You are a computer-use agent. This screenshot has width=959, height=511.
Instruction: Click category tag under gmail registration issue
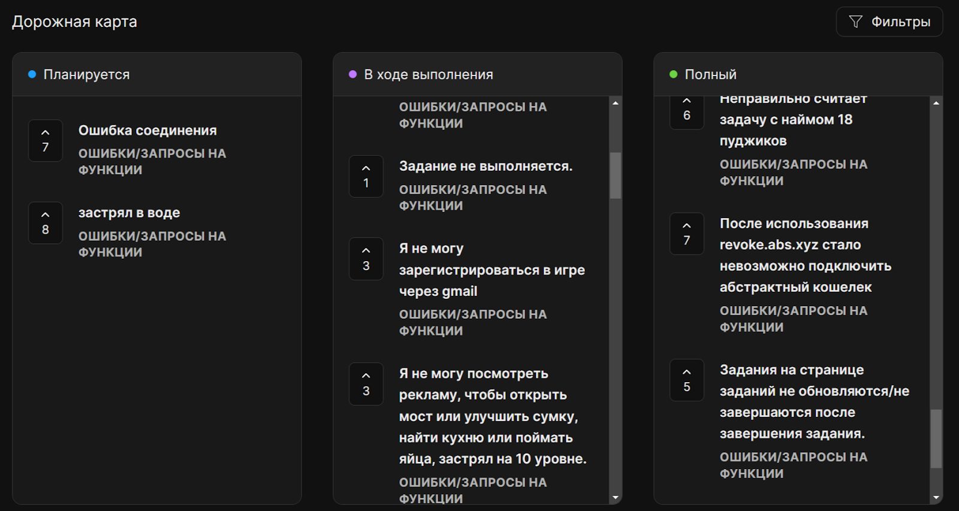473,322
